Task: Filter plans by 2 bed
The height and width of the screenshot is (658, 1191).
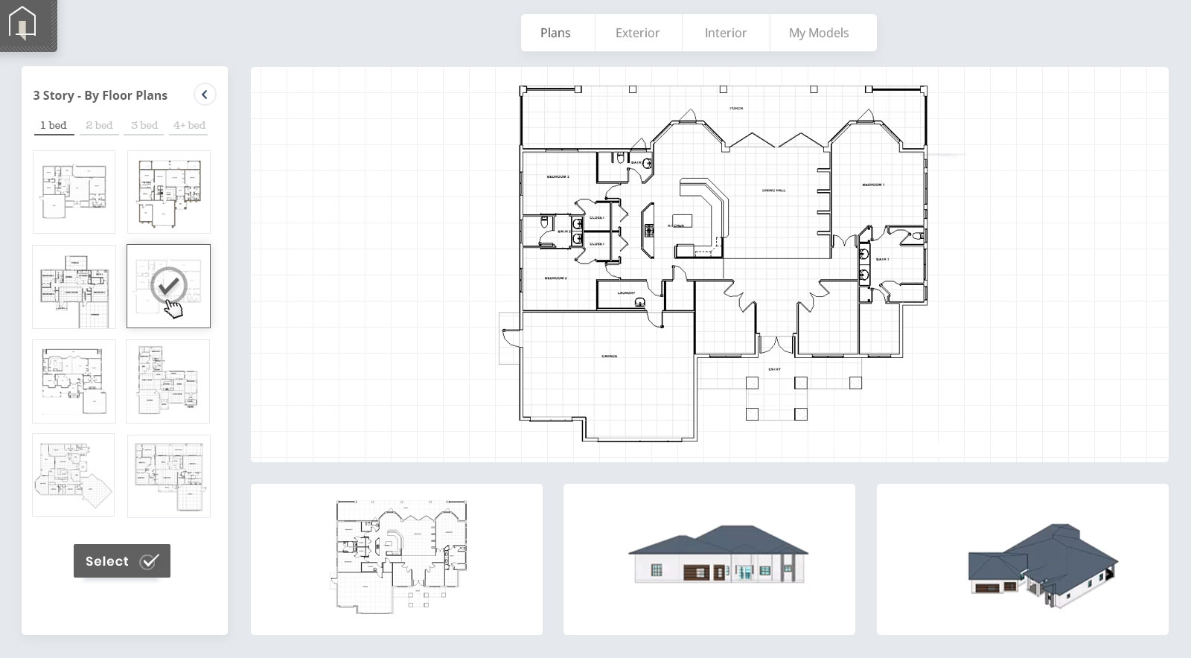Action: pos(99,125)
